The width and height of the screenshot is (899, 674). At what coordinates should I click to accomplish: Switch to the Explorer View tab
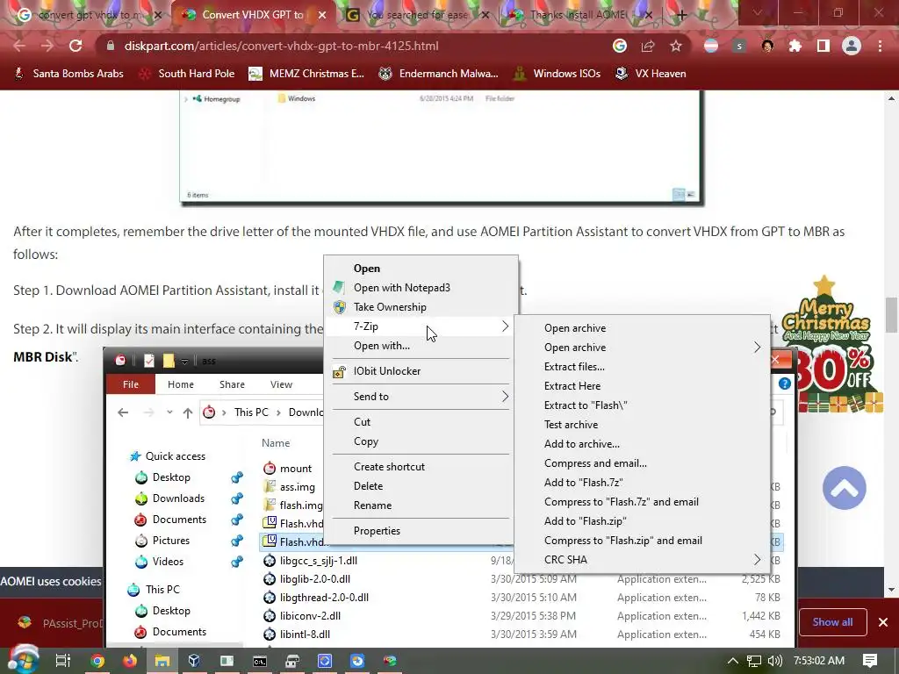coord(281,384)
